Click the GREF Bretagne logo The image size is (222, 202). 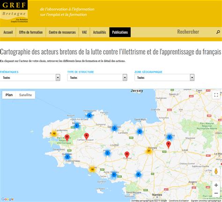tap(14, 11)
